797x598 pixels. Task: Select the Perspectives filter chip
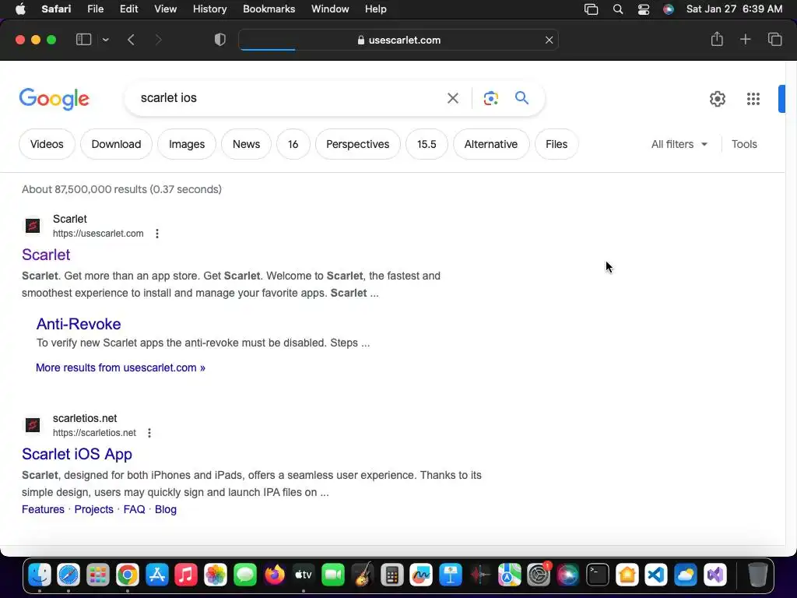point(358,144)
